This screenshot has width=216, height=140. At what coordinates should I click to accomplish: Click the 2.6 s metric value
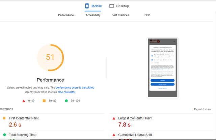15,125
